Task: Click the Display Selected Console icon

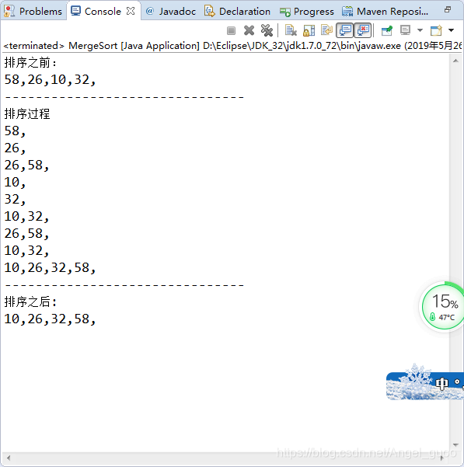Action: [x=406, y=30]
